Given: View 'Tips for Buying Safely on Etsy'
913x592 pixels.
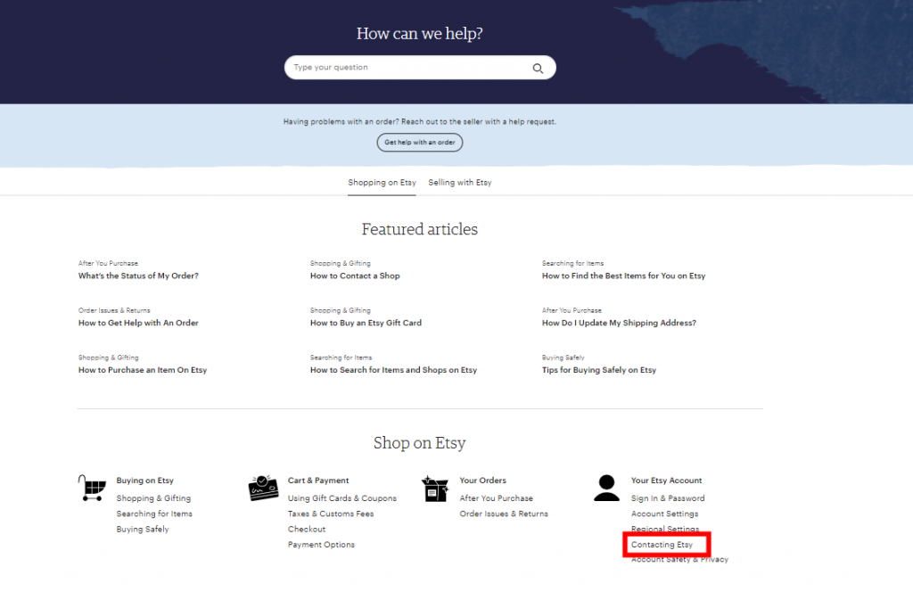Looking at the screenshot, I should pos(598,370).
